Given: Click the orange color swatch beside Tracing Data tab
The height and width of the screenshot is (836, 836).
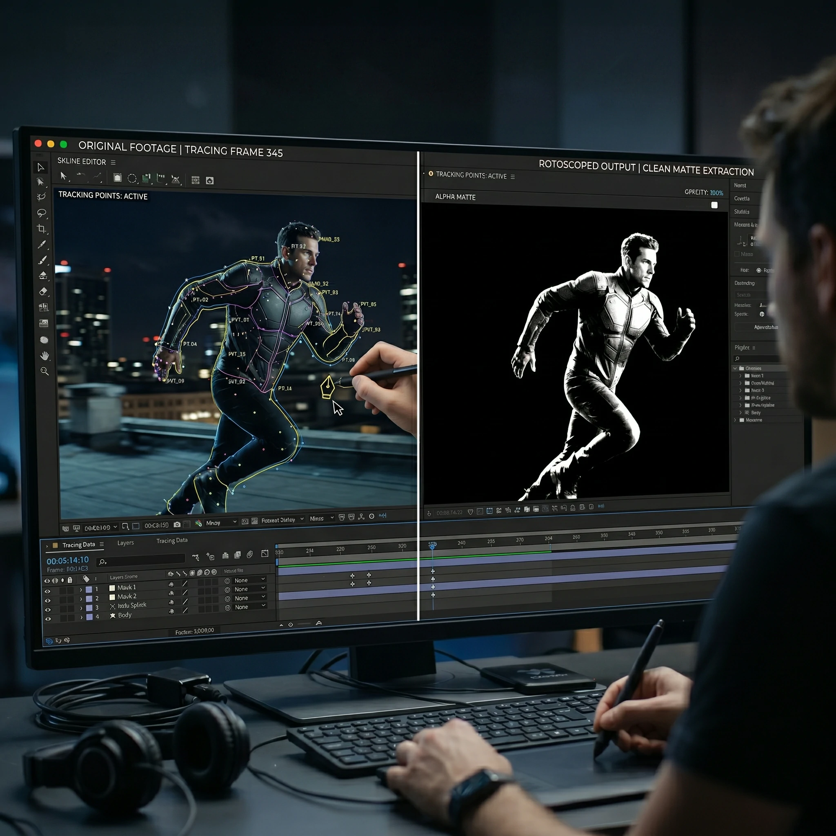Looking at the screenshot, I should [x=55, y=545].
